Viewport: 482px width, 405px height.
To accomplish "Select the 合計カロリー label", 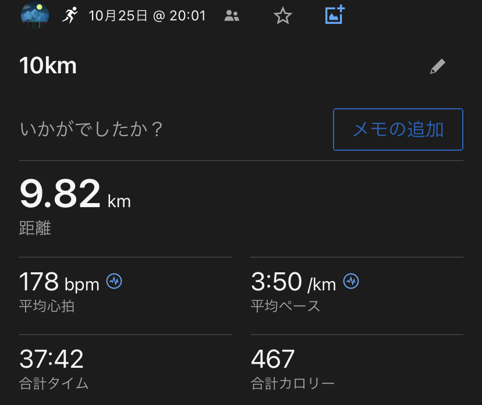I will point(293,383).
